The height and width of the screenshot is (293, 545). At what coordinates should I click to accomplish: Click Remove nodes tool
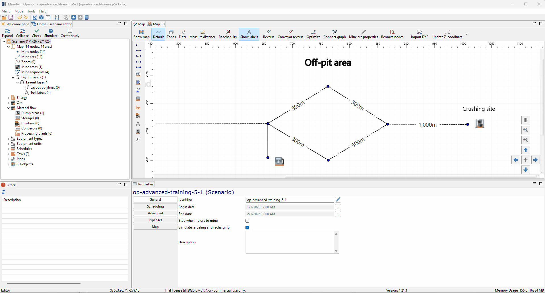click(392, 34)
